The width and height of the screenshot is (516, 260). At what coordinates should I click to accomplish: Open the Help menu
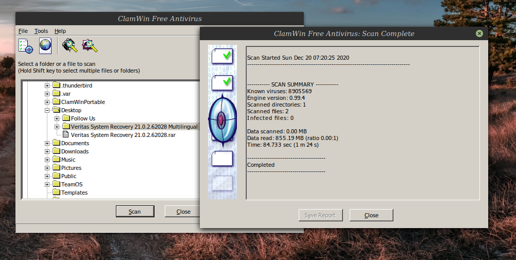click(60, 31)
